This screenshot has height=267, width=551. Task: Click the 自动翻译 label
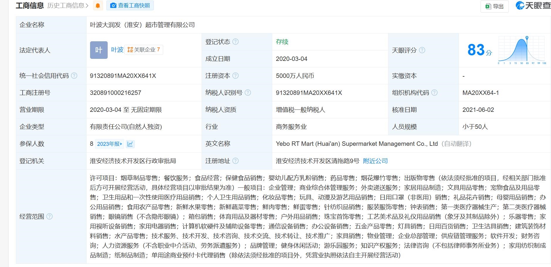(x=456, y=144)
